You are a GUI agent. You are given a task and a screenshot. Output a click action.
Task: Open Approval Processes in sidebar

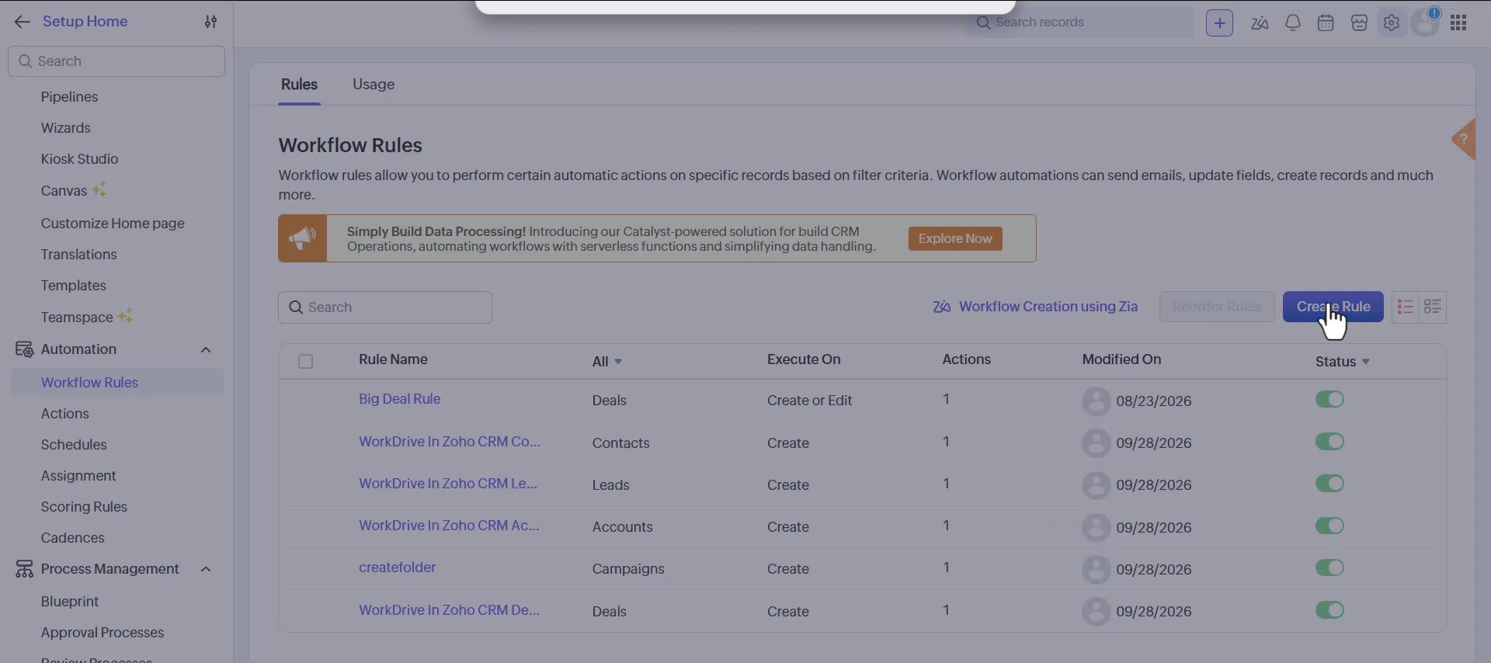coord(103,633)
